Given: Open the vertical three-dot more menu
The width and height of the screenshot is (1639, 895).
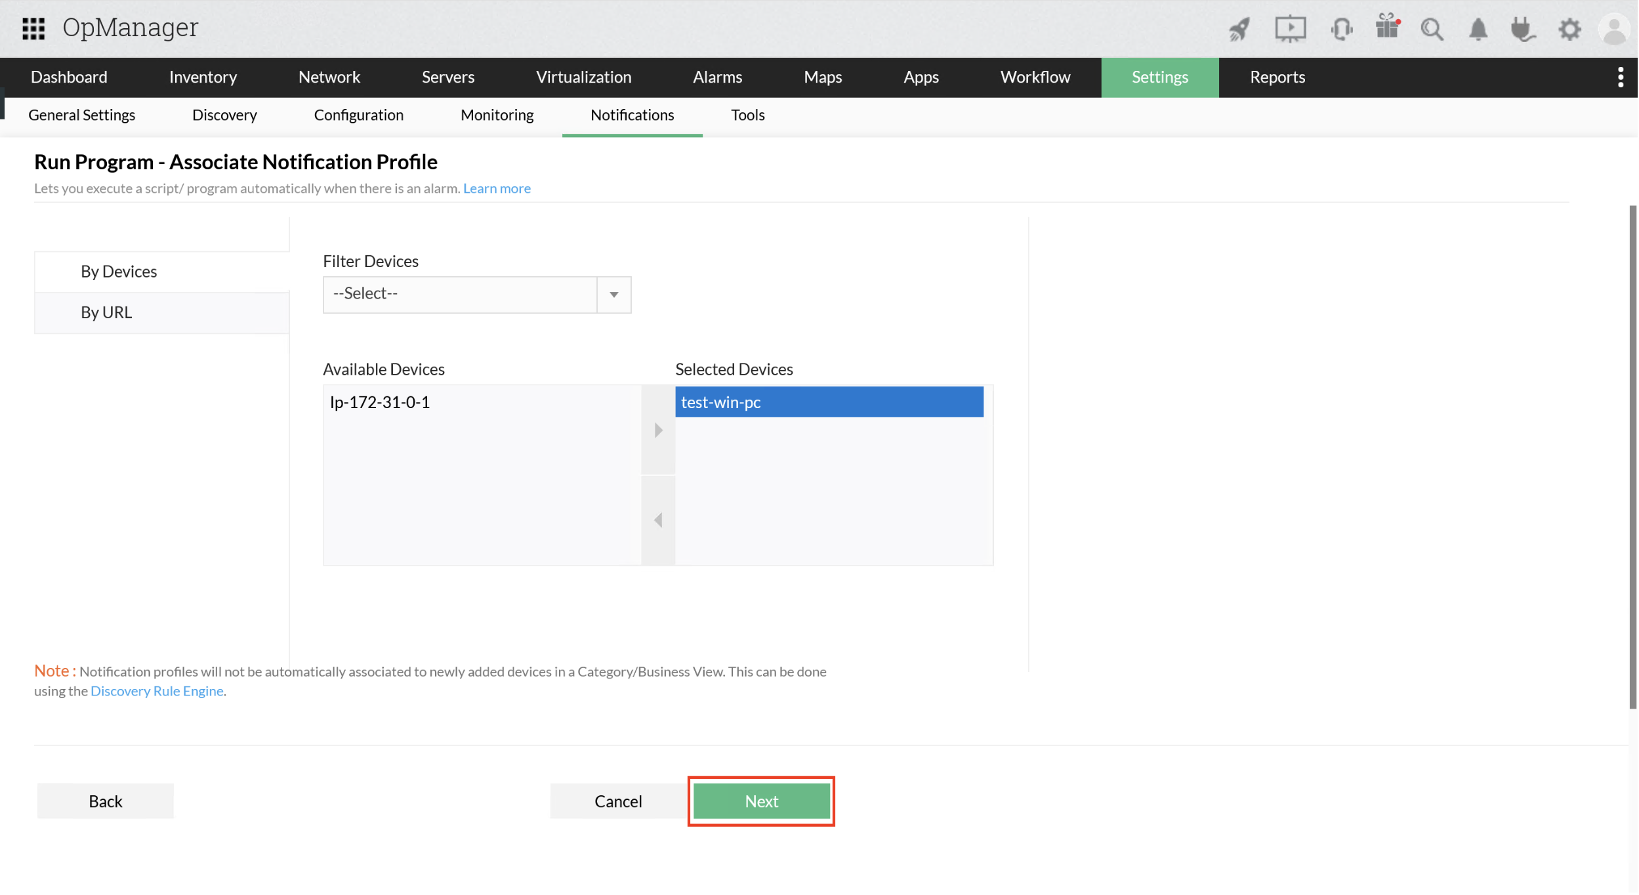Looking at the screenshot, I should (x=1621, y=77).
